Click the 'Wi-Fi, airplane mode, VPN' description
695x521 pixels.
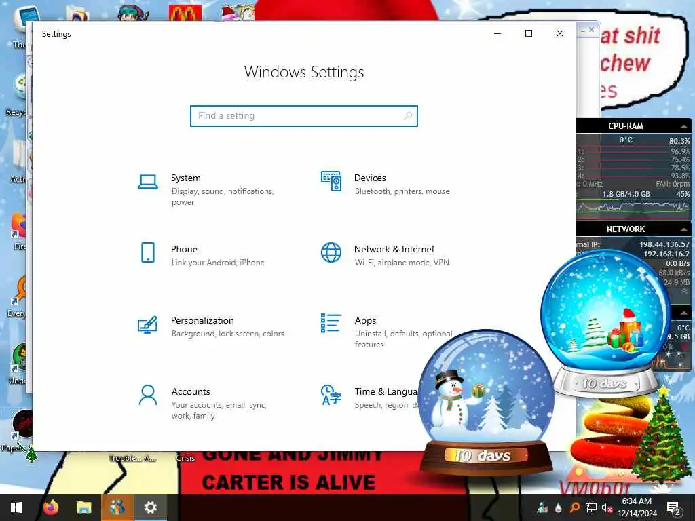(x=402, y=263)
